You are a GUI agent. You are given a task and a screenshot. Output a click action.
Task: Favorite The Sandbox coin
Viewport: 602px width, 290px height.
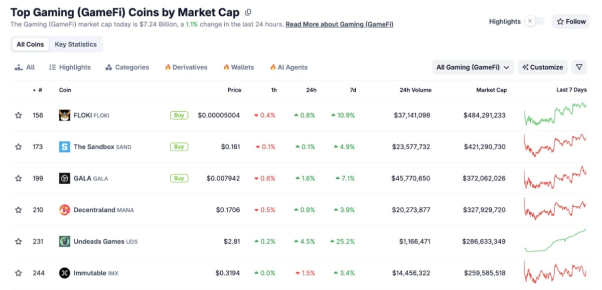[x=18, y=147]
